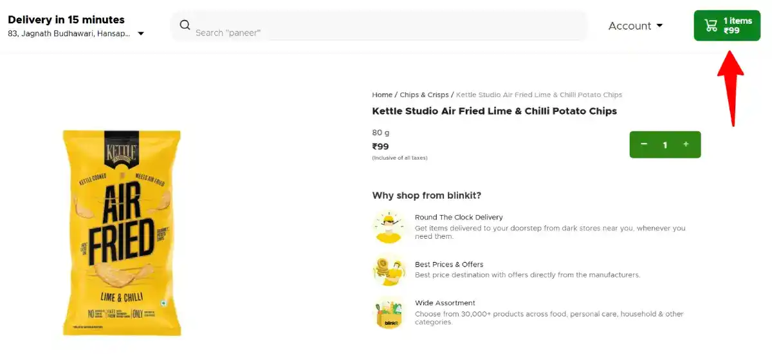Increase quantity with the plus button
Image resolution: width=772 pixels, height=354 pixels.
(x=686, y=144)
